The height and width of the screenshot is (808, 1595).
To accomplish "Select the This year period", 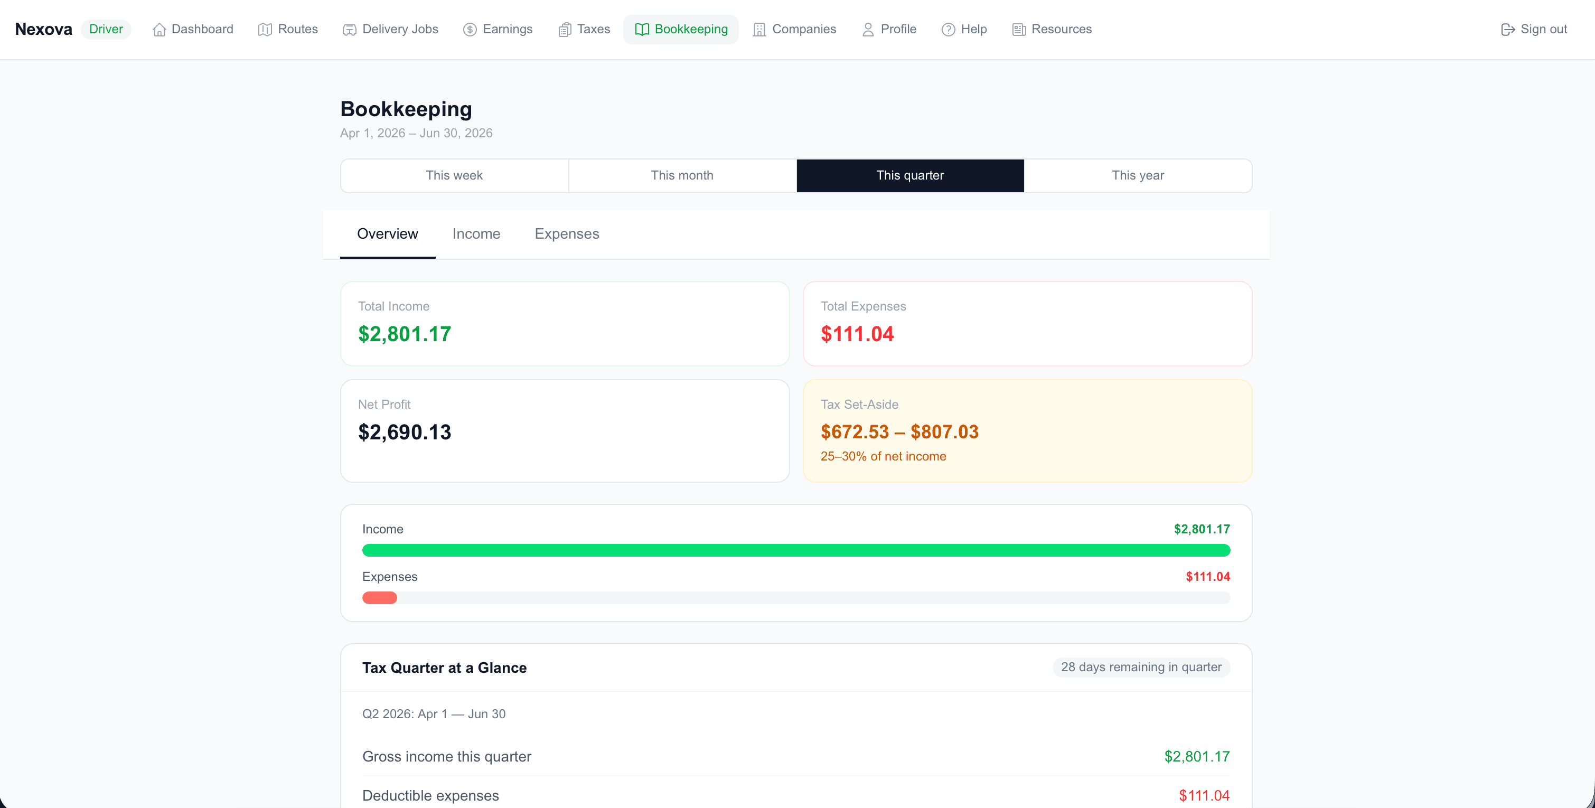I will [1138, 175].
